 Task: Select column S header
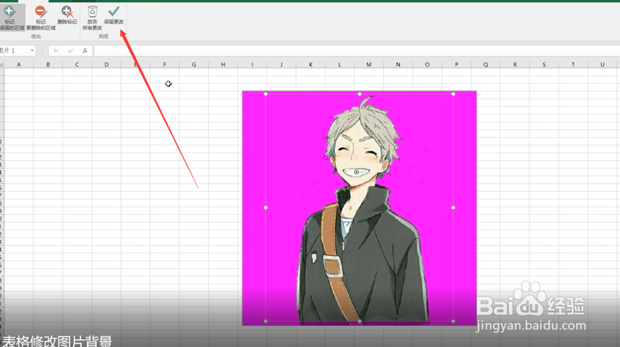(544, 65)
